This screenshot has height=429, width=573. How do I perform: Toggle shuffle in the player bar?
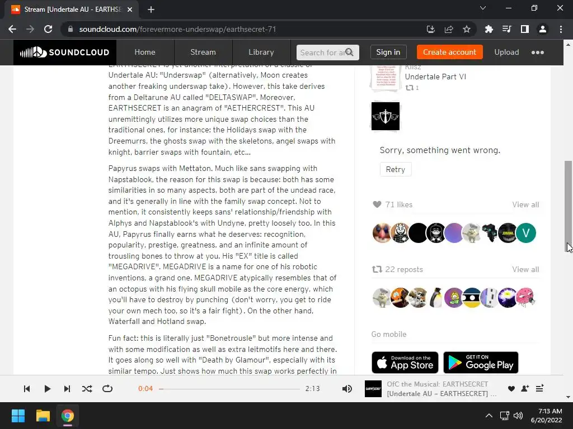point(87,389)
